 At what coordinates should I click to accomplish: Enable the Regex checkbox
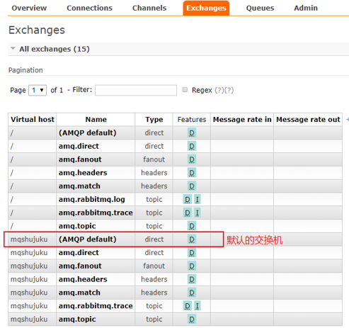(185, 90)
